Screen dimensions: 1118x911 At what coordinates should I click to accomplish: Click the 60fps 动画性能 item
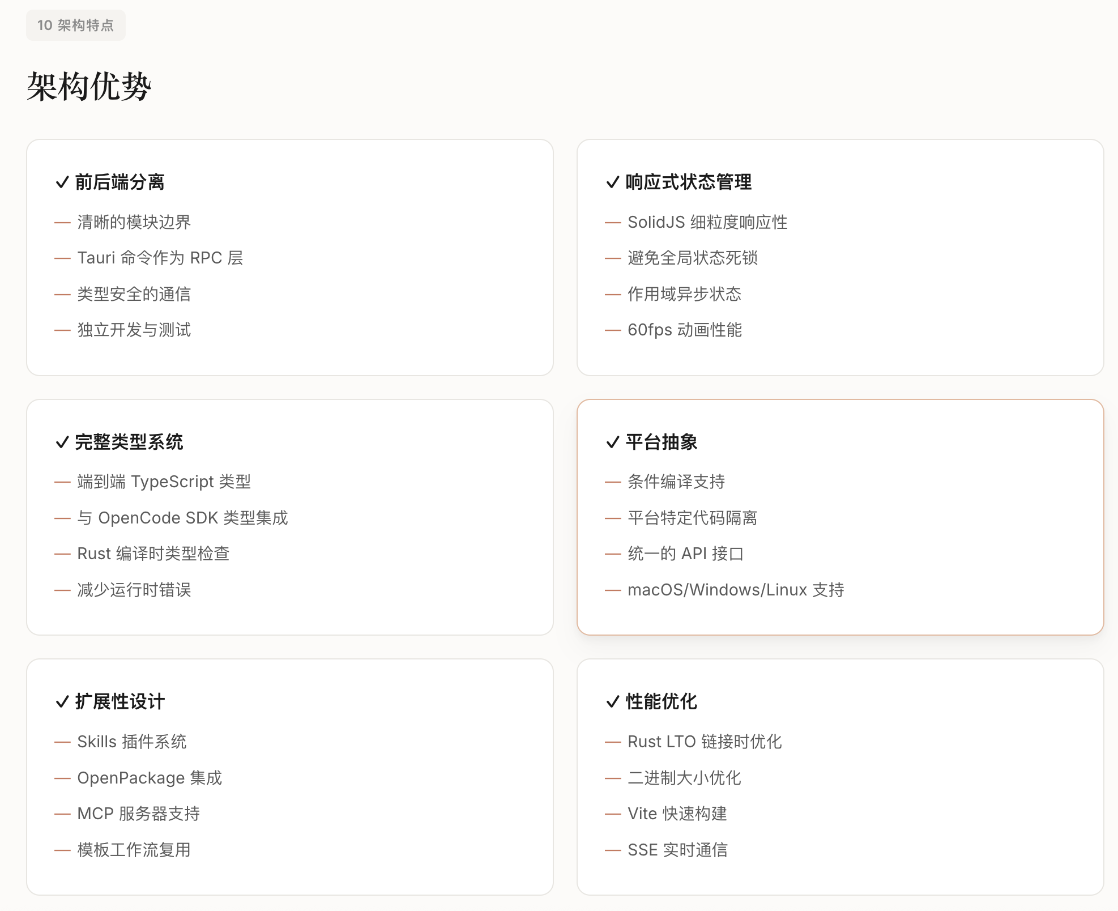point(685,330)
